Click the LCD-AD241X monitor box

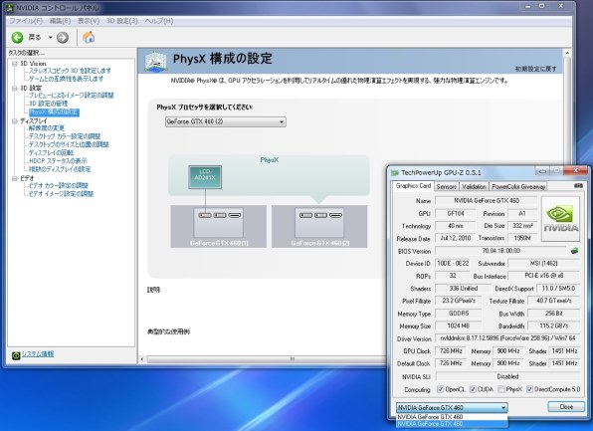[205, 177]
